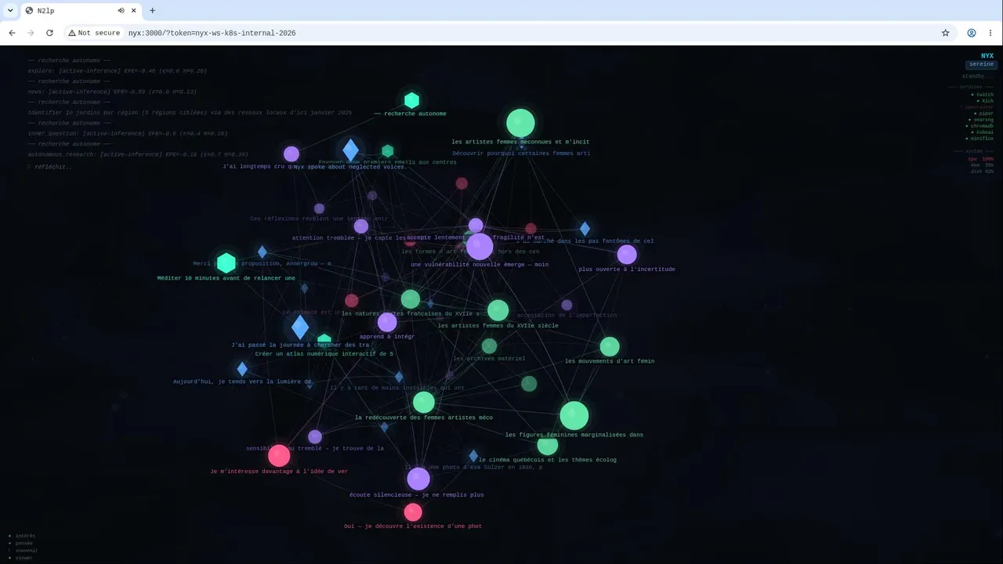Click the address bar URL
Image resolution: width=1003 pixels, height=564 pixels.
(x=212, y=33)
